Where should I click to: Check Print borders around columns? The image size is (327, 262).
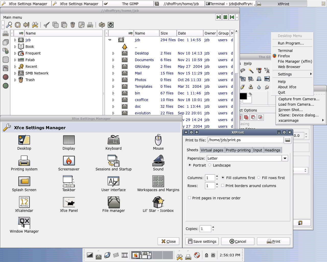click(223, 185)
